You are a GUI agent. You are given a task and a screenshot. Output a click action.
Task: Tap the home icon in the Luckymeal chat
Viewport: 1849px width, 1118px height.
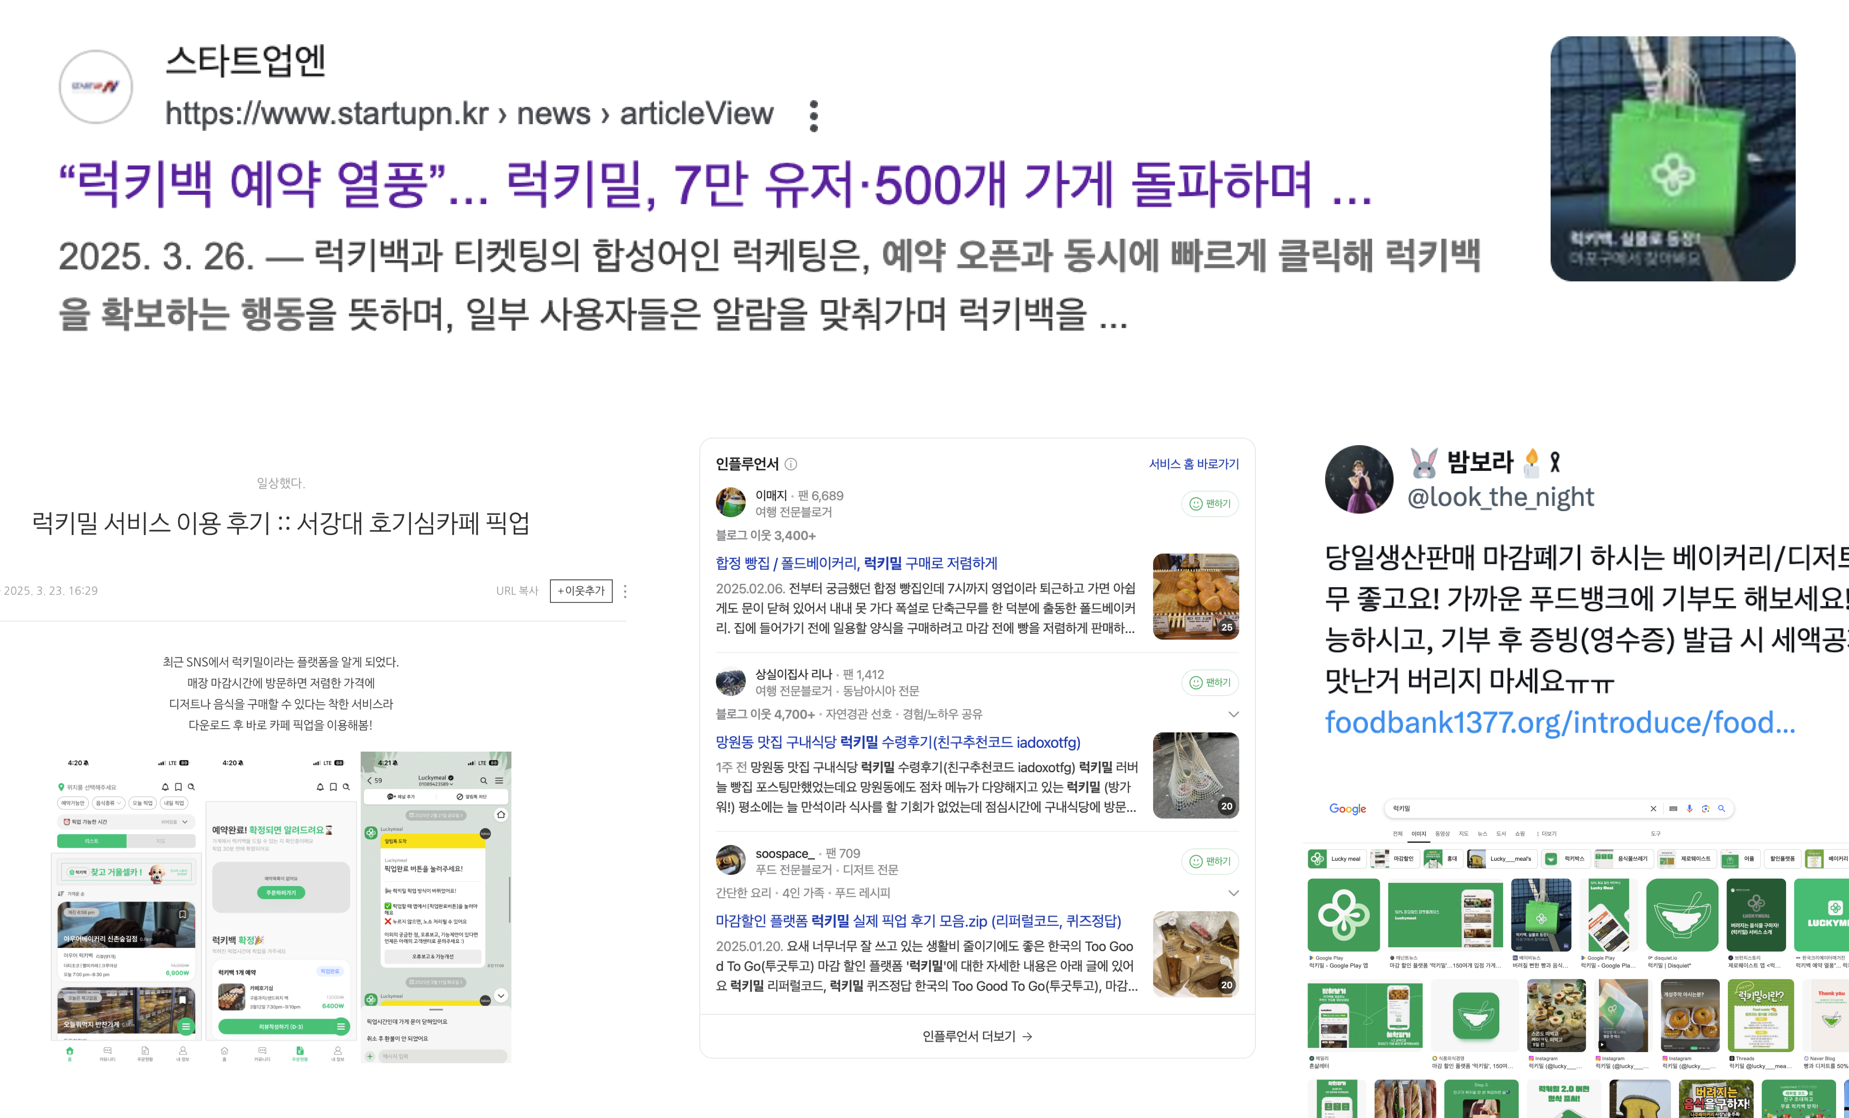click(x=500, y=814)
